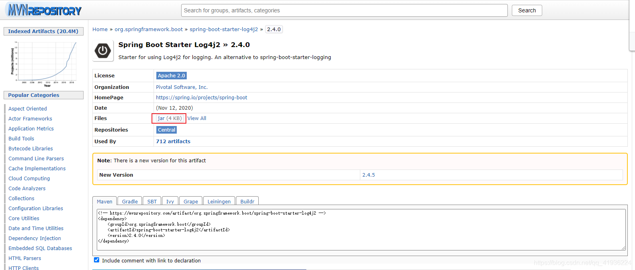Open Indexed Artifacts (20.4M) heading link

tap(43, 31)
